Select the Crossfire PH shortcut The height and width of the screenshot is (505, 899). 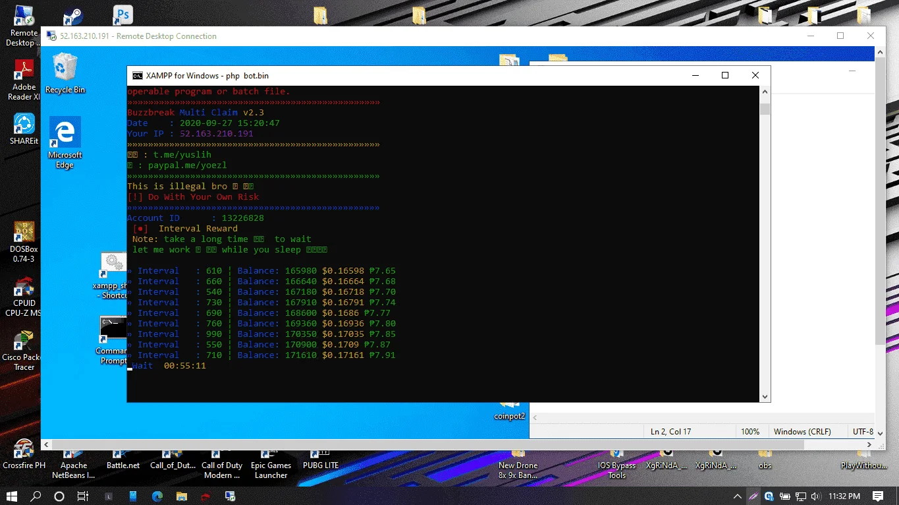click(x=24, y=455)
